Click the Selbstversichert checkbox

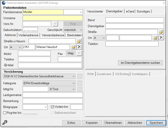click(52, 113)
